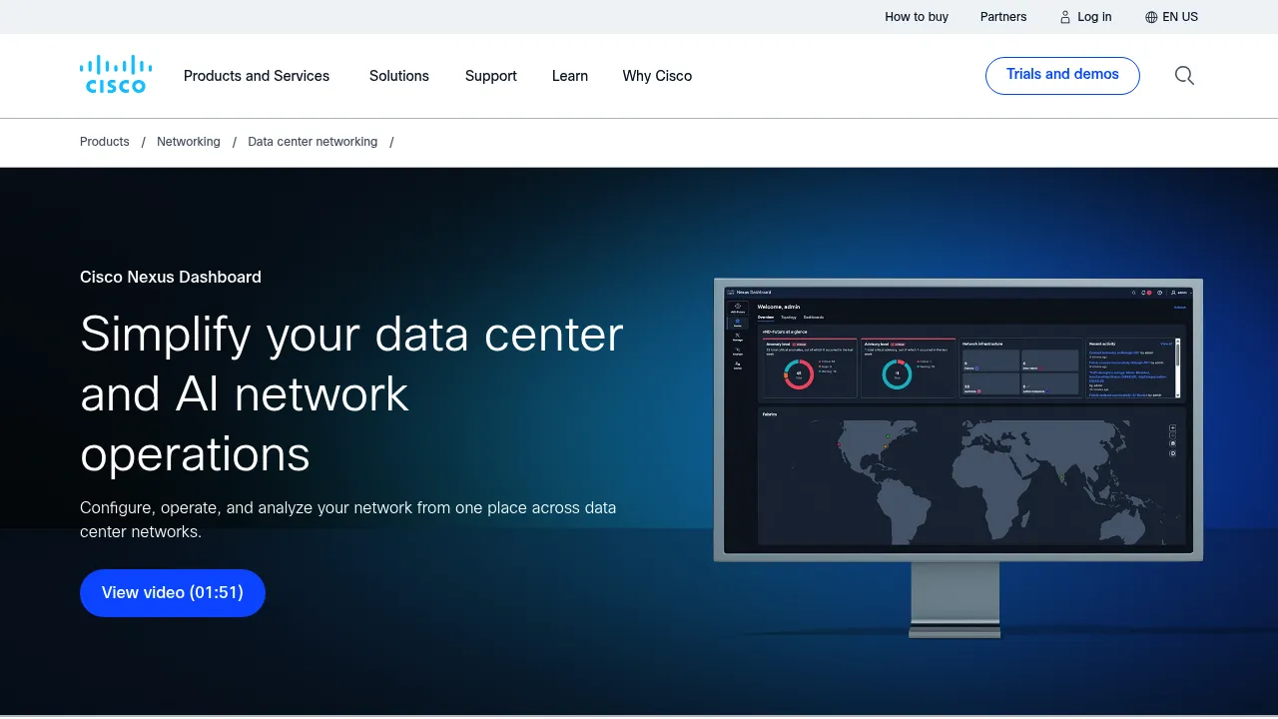Open Products and Services menu

[257, 76]
